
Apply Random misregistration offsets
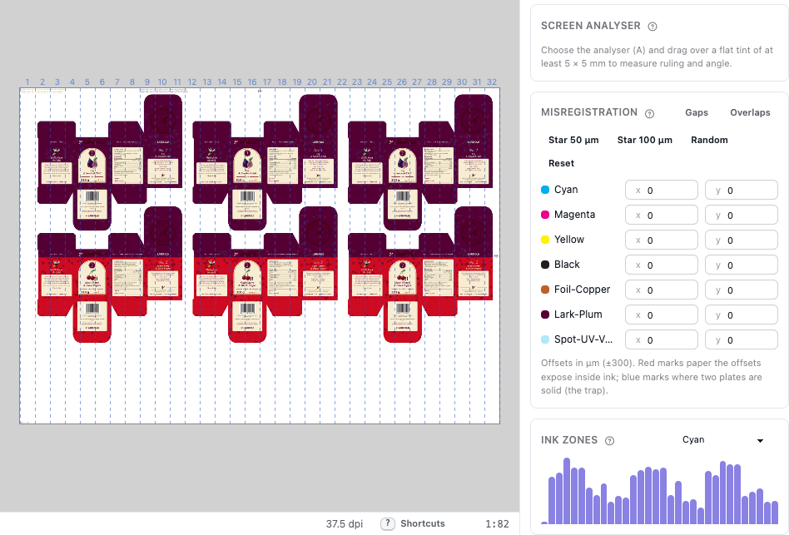[x=709, y=140]
